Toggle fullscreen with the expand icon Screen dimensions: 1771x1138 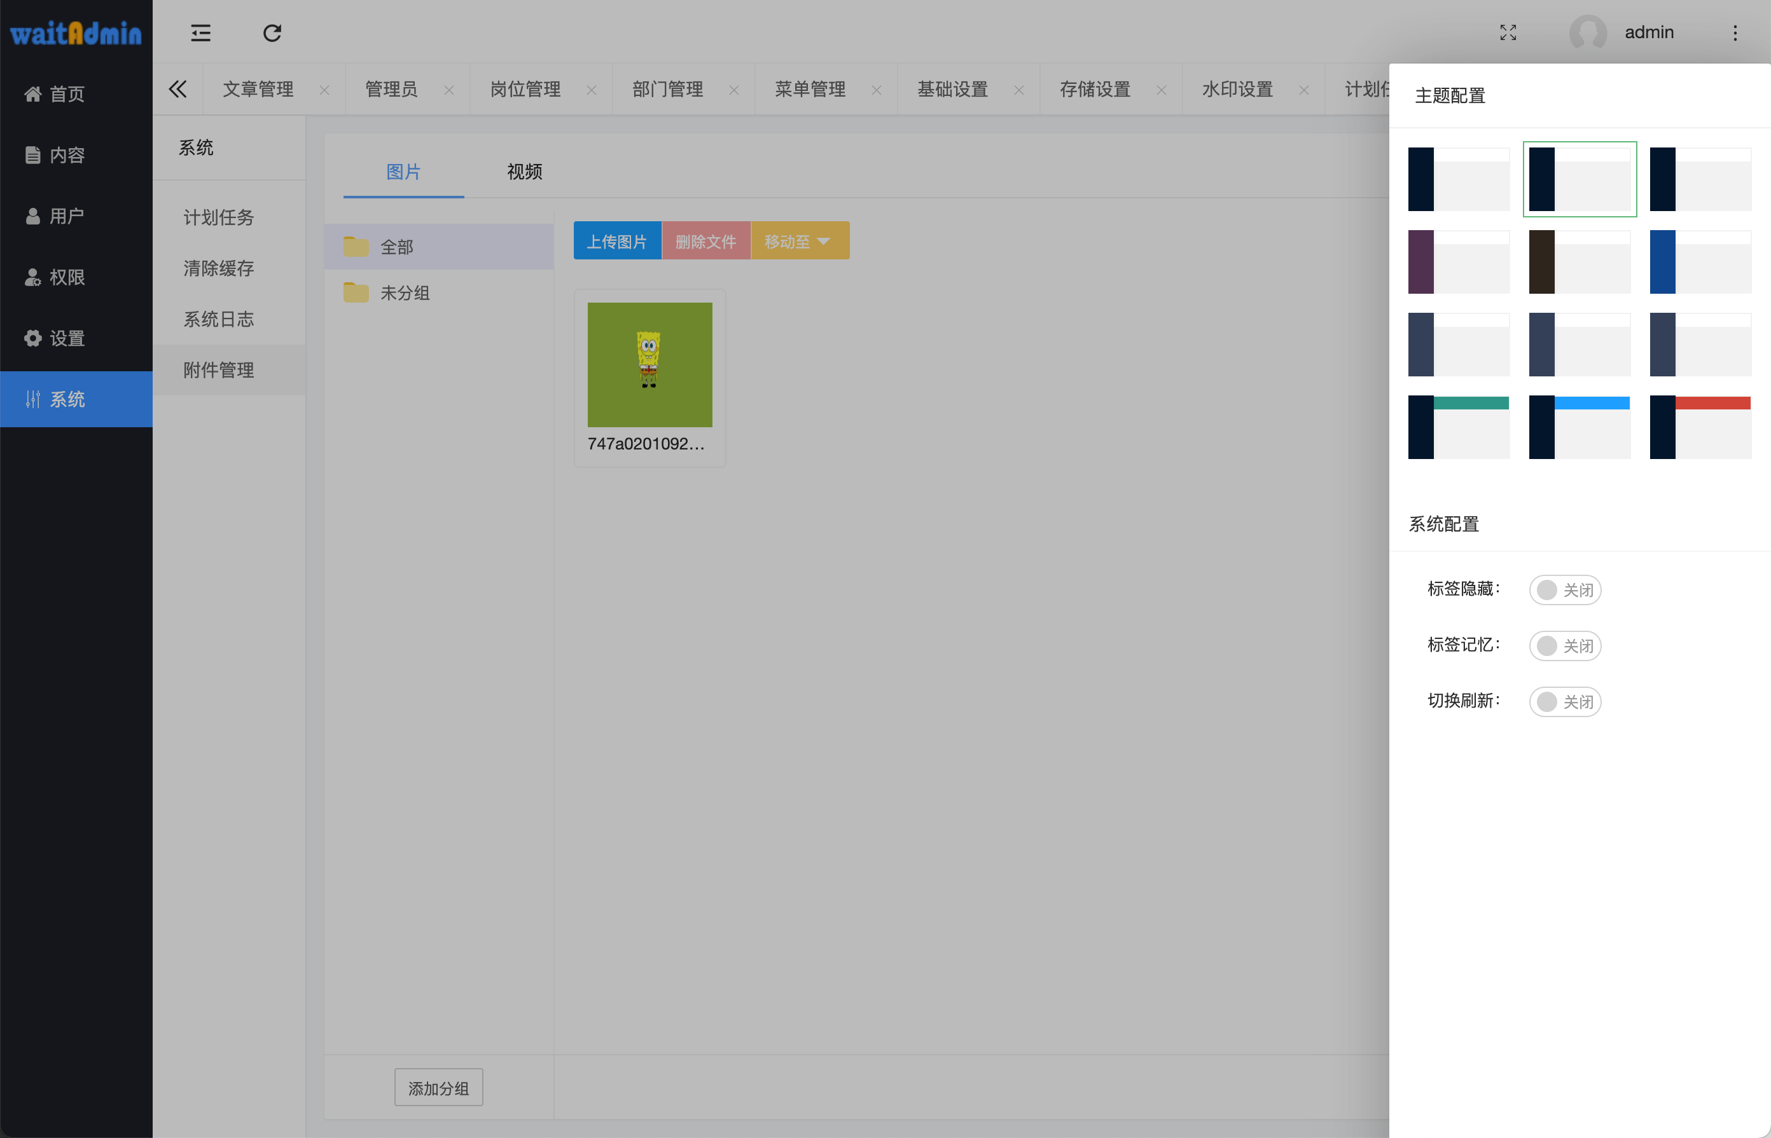[x=1508, y=32]
